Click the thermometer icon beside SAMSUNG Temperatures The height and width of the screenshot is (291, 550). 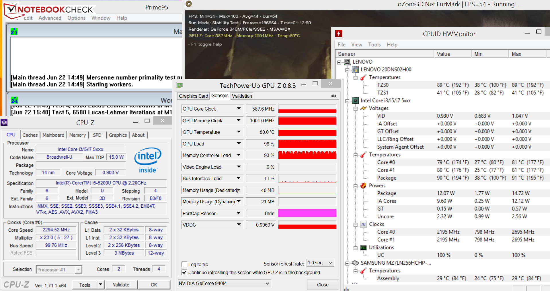[x=363, y=271]
